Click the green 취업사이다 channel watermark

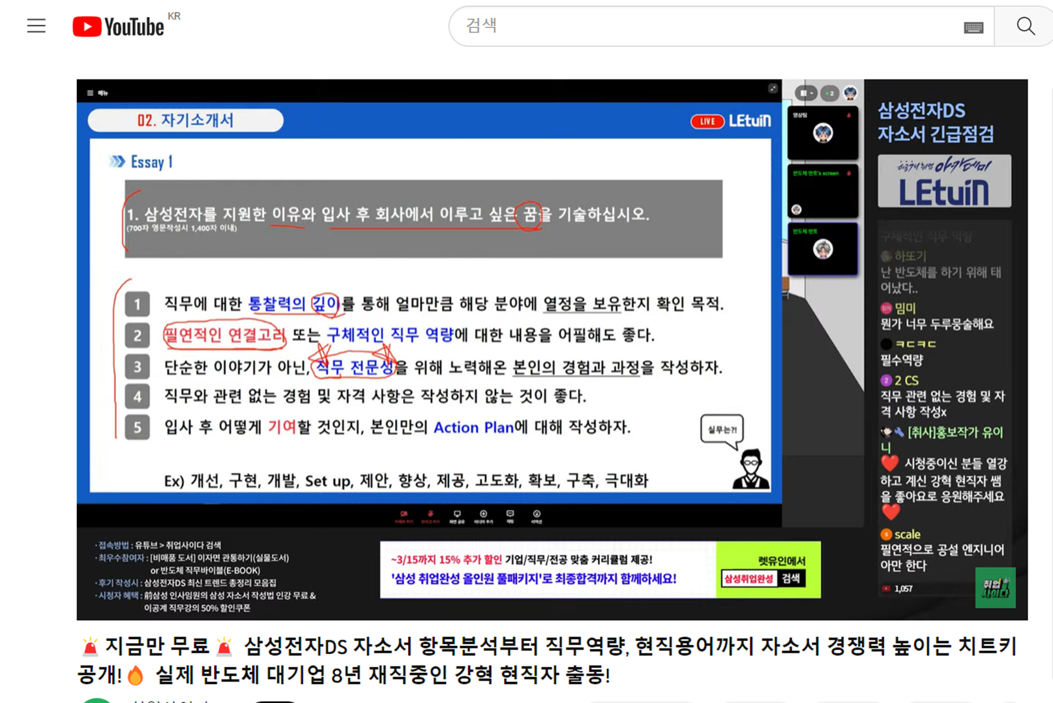(x=994, y=588)
